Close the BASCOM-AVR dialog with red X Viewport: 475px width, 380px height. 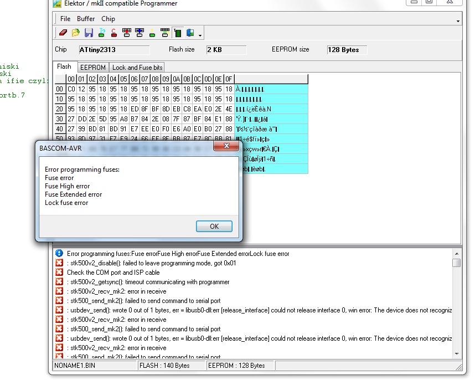pos(226,146)
